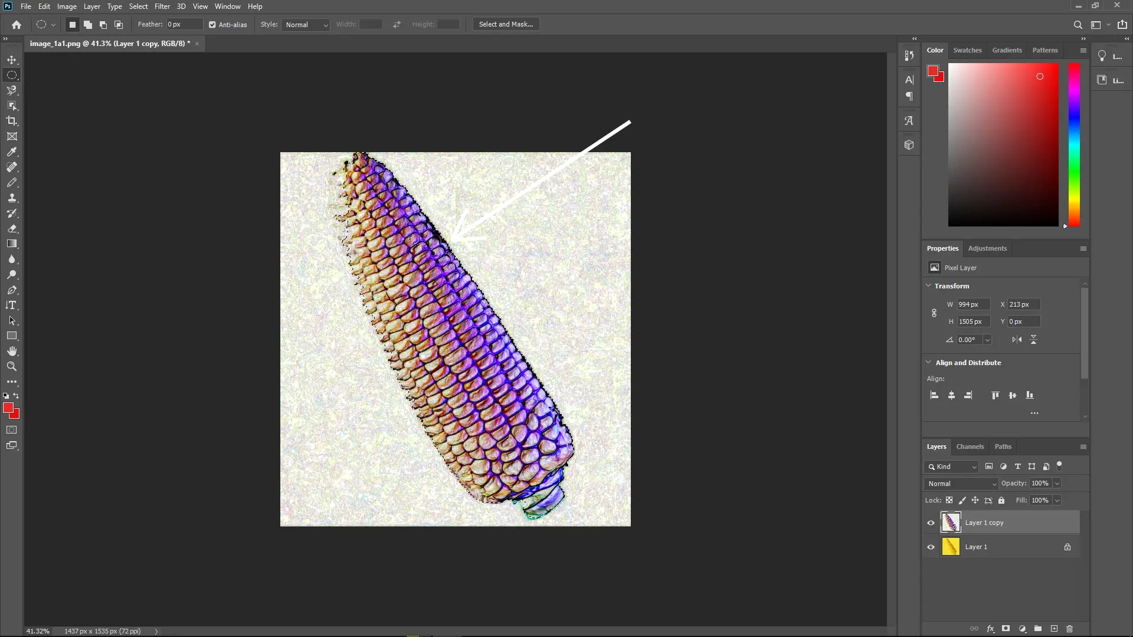The width and height of the screenshot is (1133, 637).
Task: Disable the Anti-alias option
Action: point(212,24)
